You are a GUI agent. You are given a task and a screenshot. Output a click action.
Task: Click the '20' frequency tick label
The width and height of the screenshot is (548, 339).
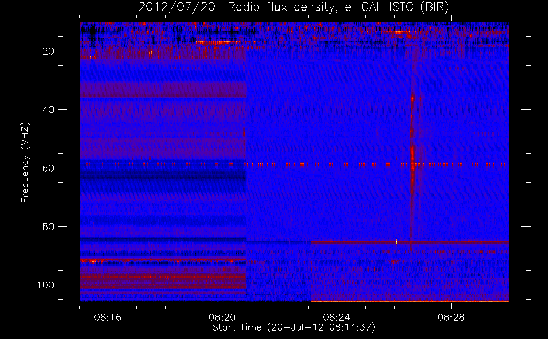(x=49, y=51)
